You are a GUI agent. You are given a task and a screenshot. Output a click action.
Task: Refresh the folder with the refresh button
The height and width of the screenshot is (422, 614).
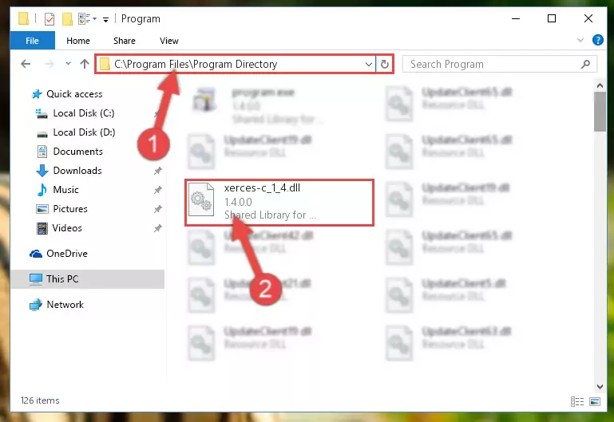click(x=385, y=64)
